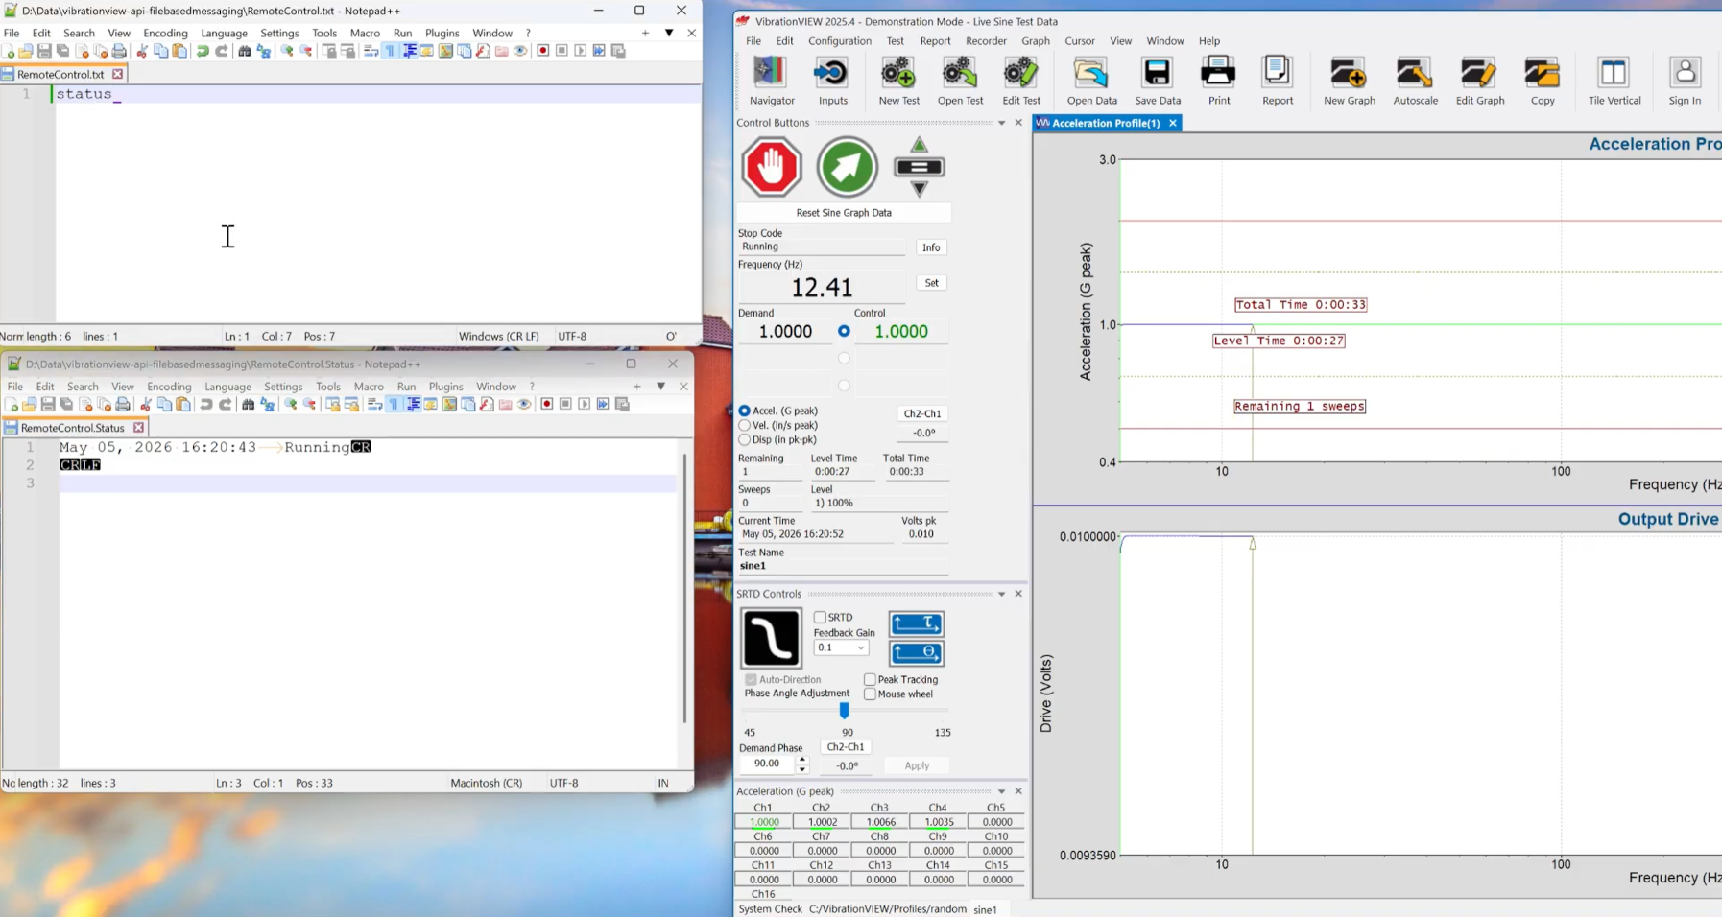
Task: Select Vel. (in/s peak) radio button
Action: coord(744,425)
